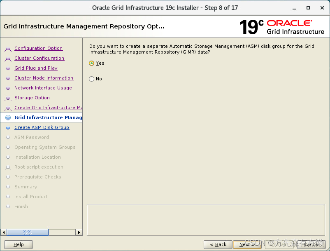The width and height of the screenshot is (330, 251).
Task: Click the Install Product step text
Action: tap(31, 197)
